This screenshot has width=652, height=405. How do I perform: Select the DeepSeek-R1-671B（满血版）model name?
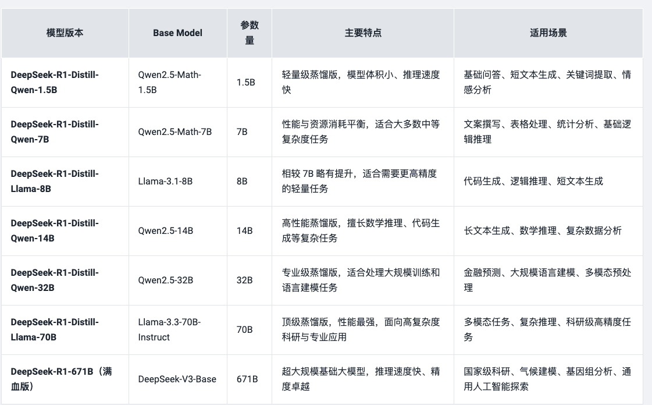[62, 379]
